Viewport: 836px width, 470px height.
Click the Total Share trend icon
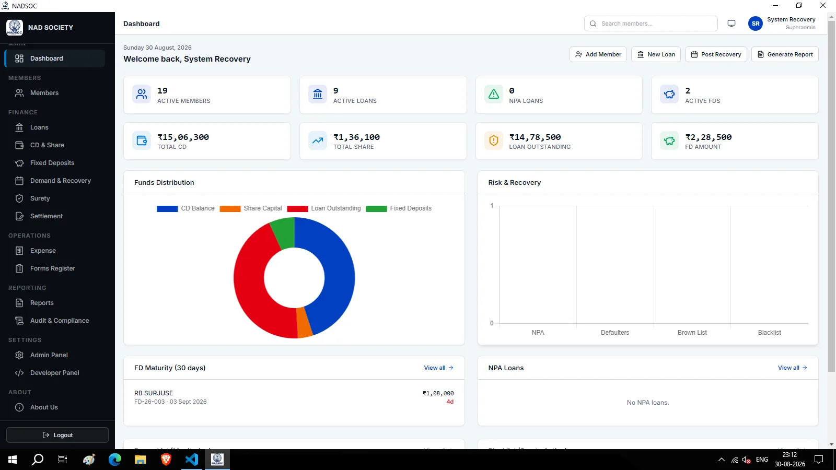pyautogui.click(x=318, y=140)
